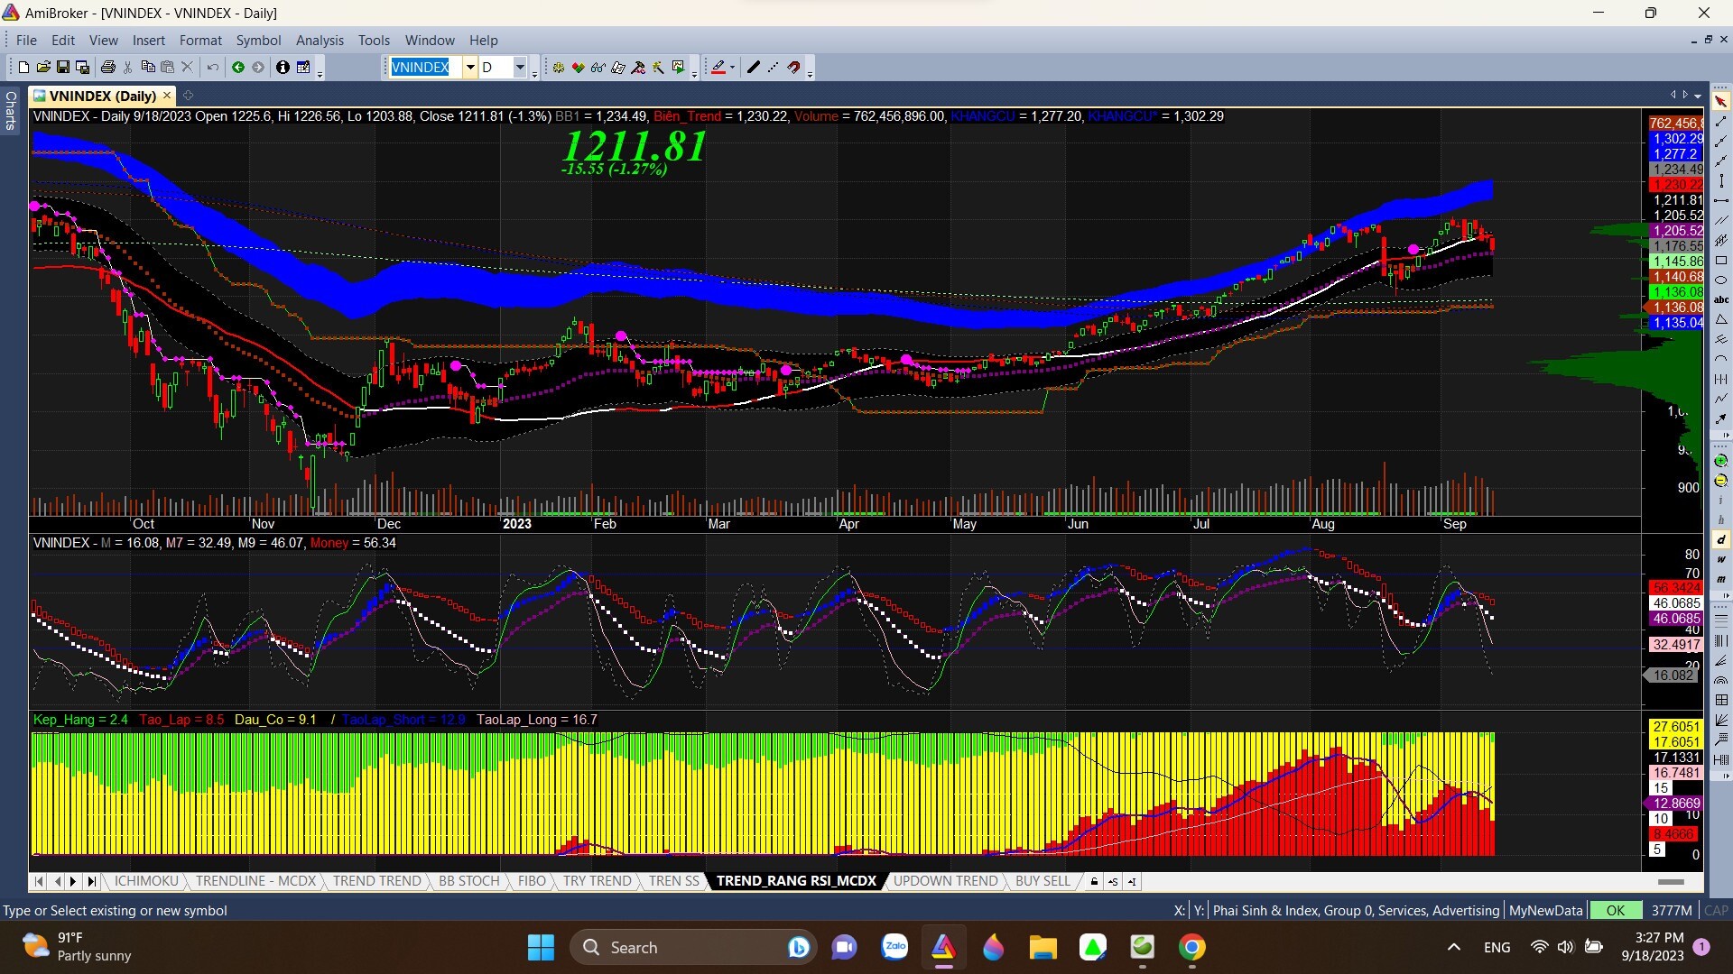Open the Zalo taskbar icon
Screen dimensions: 1733x974
tap(894, 947)
